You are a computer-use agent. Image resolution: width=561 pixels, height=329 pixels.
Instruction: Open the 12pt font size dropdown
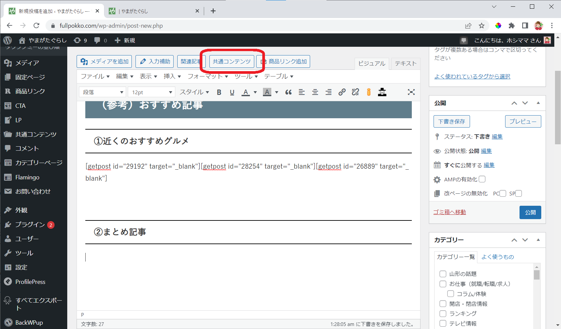(152, 92)
